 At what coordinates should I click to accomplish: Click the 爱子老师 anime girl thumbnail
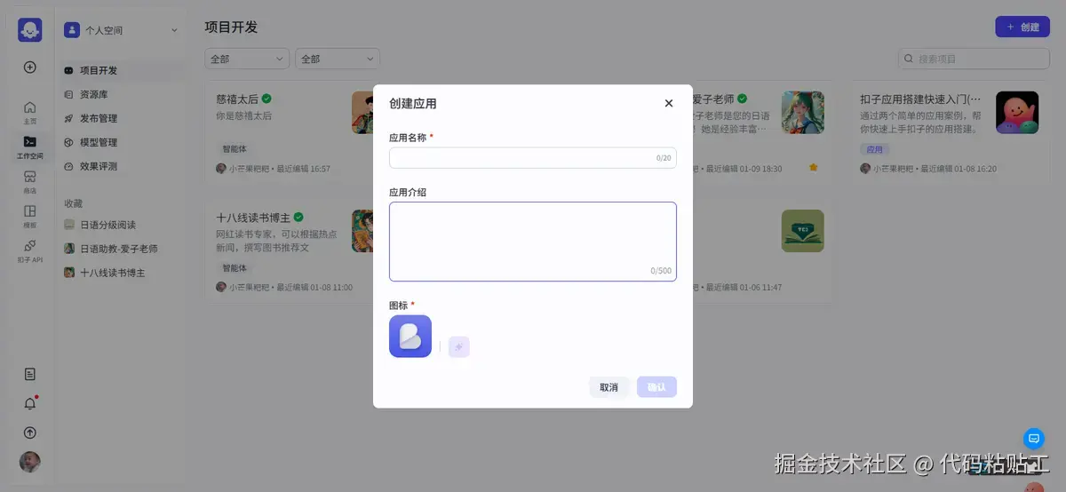click(x=803, y=113)
